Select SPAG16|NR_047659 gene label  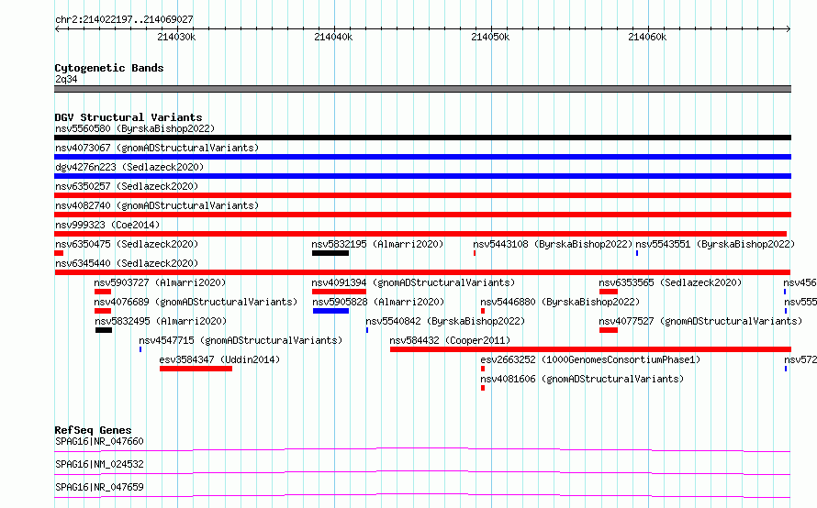(99, 487)
